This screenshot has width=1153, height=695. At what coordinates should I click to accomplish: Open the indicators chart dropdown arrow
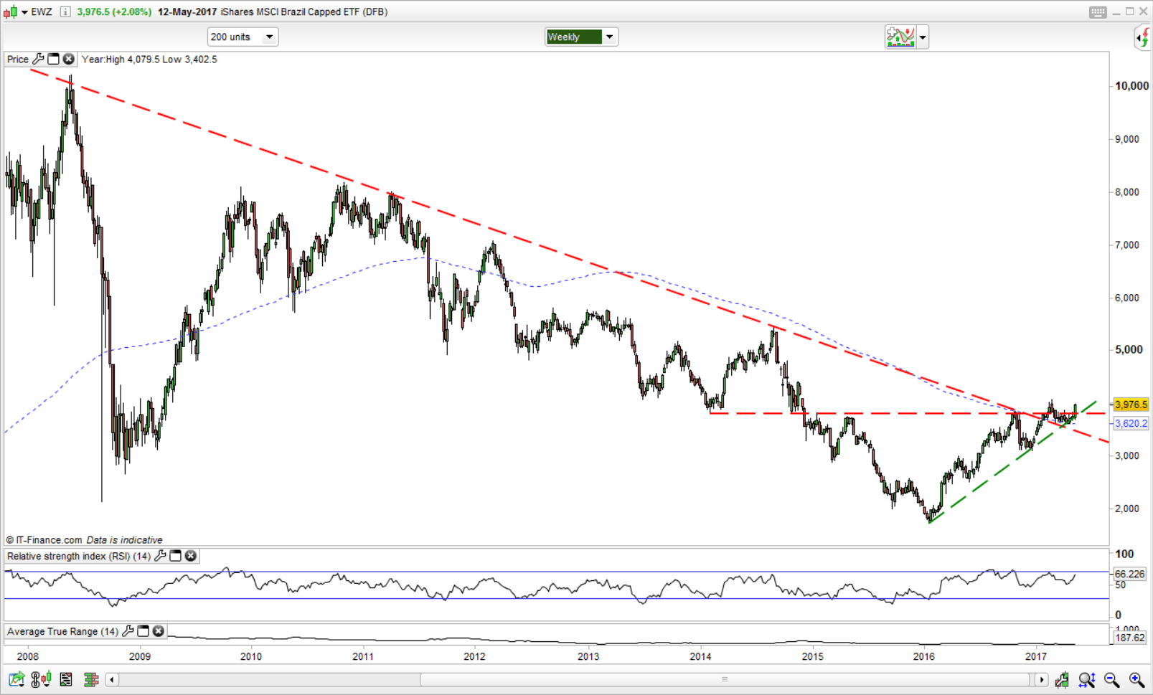[923, 37]
